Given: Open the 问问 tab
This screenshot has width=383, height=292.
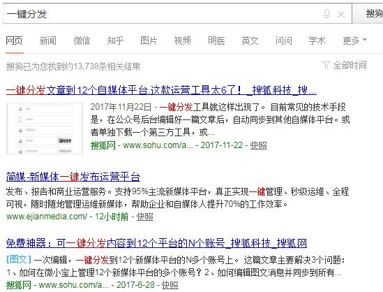Looking at the screenshot, I should pyautogui.click(x=283, y=41).
